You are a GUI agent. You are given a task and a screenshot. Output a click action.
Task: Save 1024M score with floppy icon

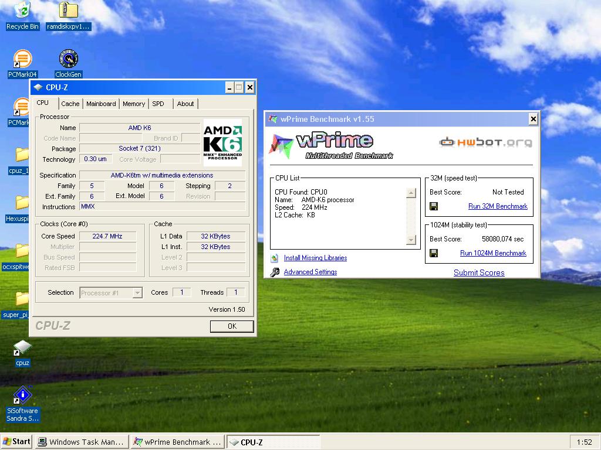(434, 253)
